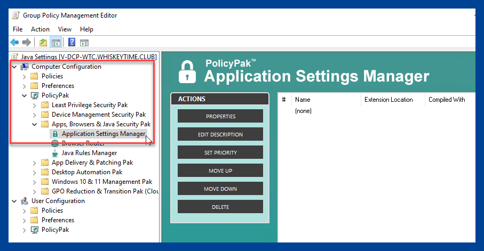This screenshot has width=484, height=251.
Task: Click the Desktop Automation Pak folder icon
Action: (45, 172)
